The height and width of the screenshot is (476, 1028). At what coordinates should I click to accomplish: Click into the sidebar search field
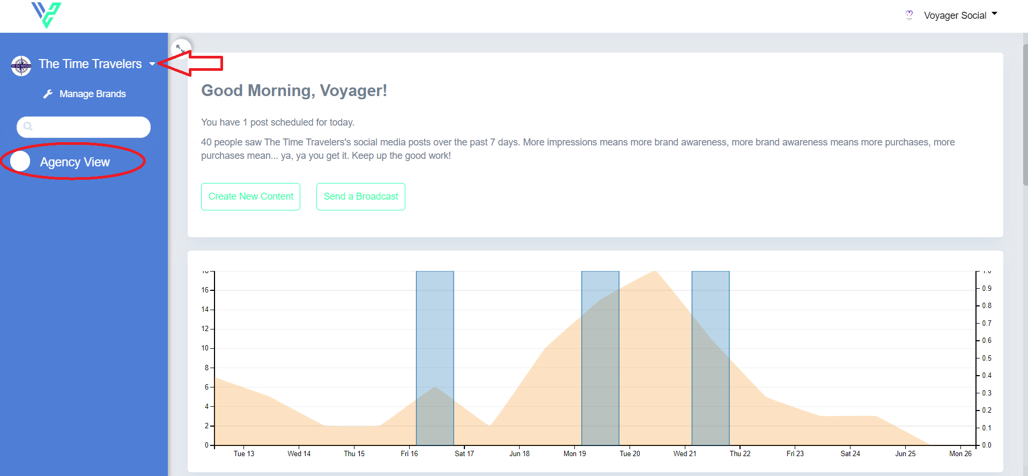click(x=84, y=127)
